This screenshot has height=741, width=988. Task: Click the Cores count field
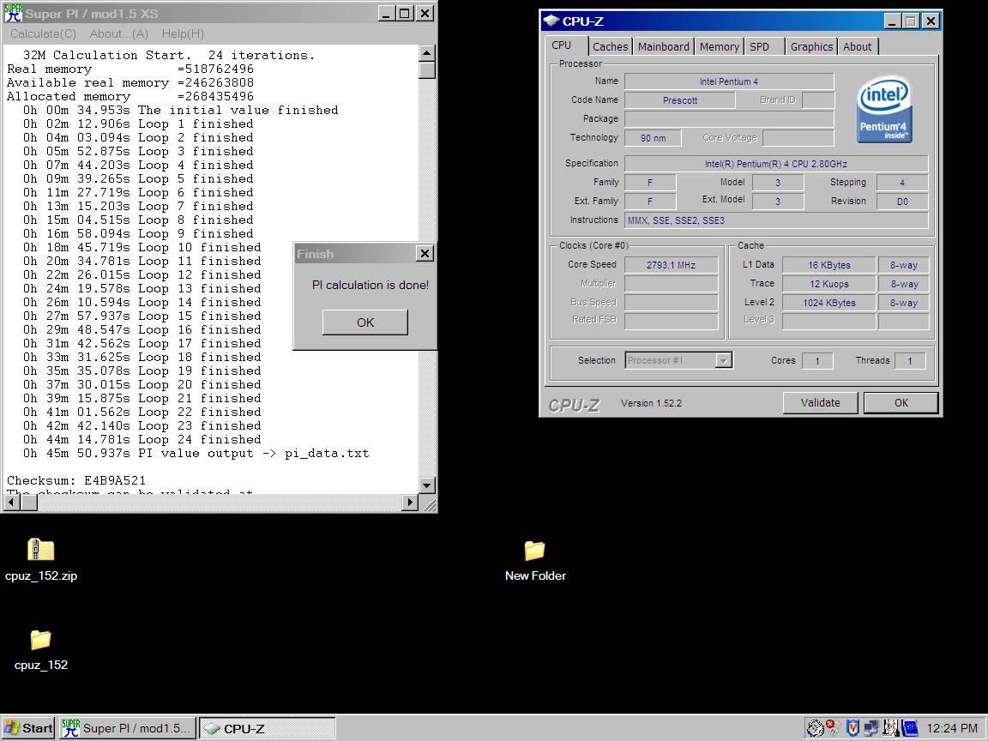tap(817, 361)
